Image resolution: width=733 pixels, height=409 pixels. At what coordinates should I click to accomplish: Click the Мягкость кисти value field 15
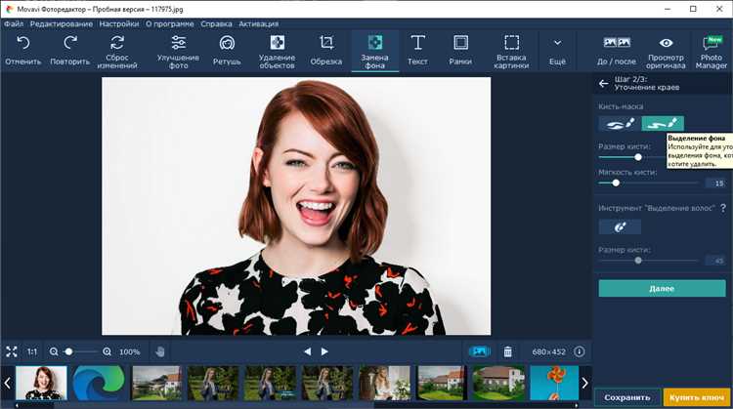(716, 183)
